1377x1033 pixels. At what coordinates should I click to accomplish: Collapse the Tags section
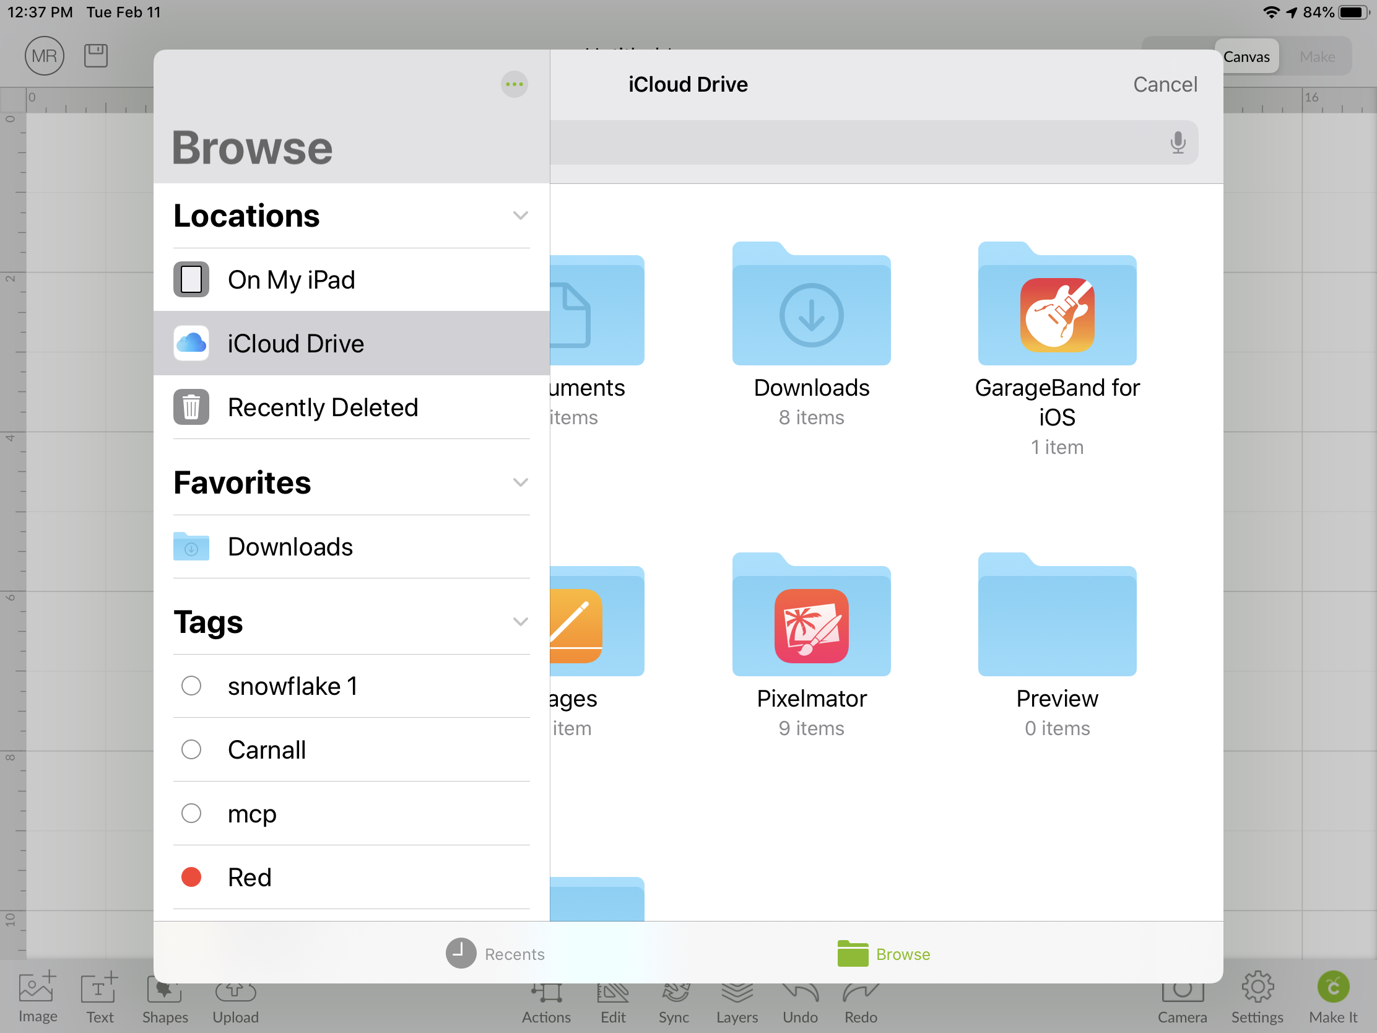point(520,621)
